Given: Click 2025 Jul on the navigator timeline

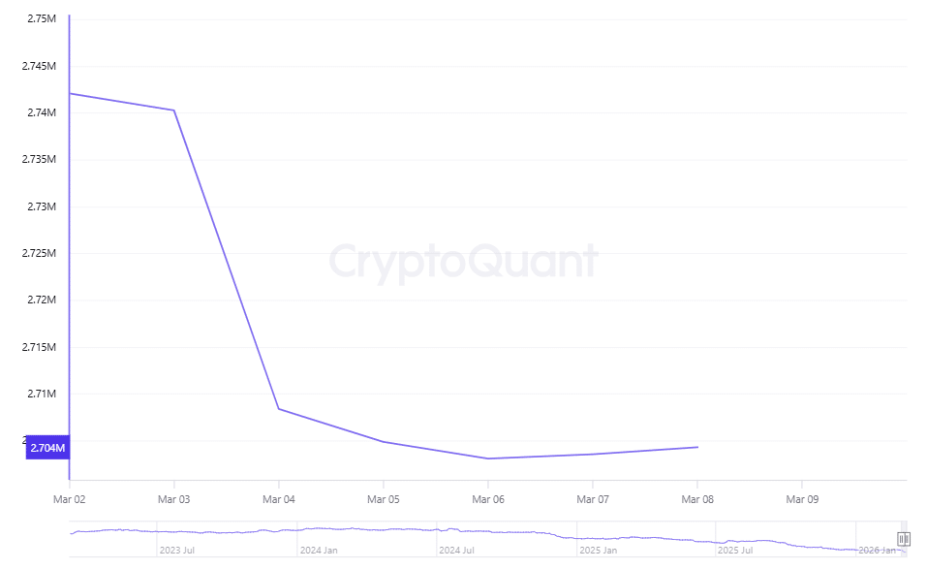Looking at the screenshot, I should coord(735,550).
